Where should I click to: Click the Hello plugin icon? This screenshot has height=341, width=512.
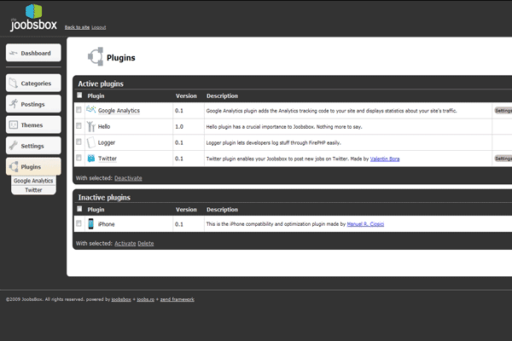[x=90, y=126]
